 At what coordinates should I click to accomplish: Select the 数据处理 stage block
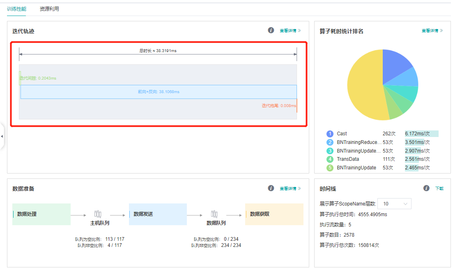coord(41,214)
